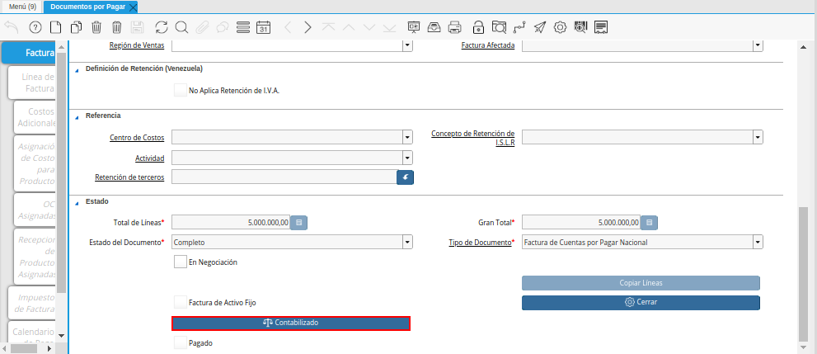Click the last toolbar certificate icon
The height and width of the screenshot is (354, 817).
(601, 27)
